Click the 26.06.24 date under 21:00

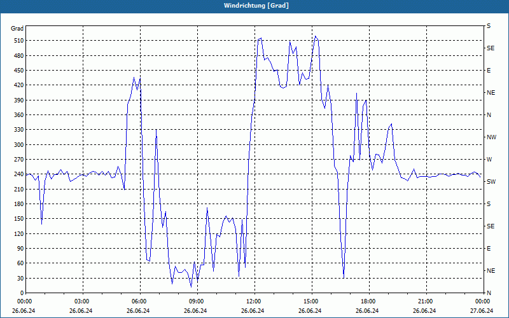(x=424, y=311)
